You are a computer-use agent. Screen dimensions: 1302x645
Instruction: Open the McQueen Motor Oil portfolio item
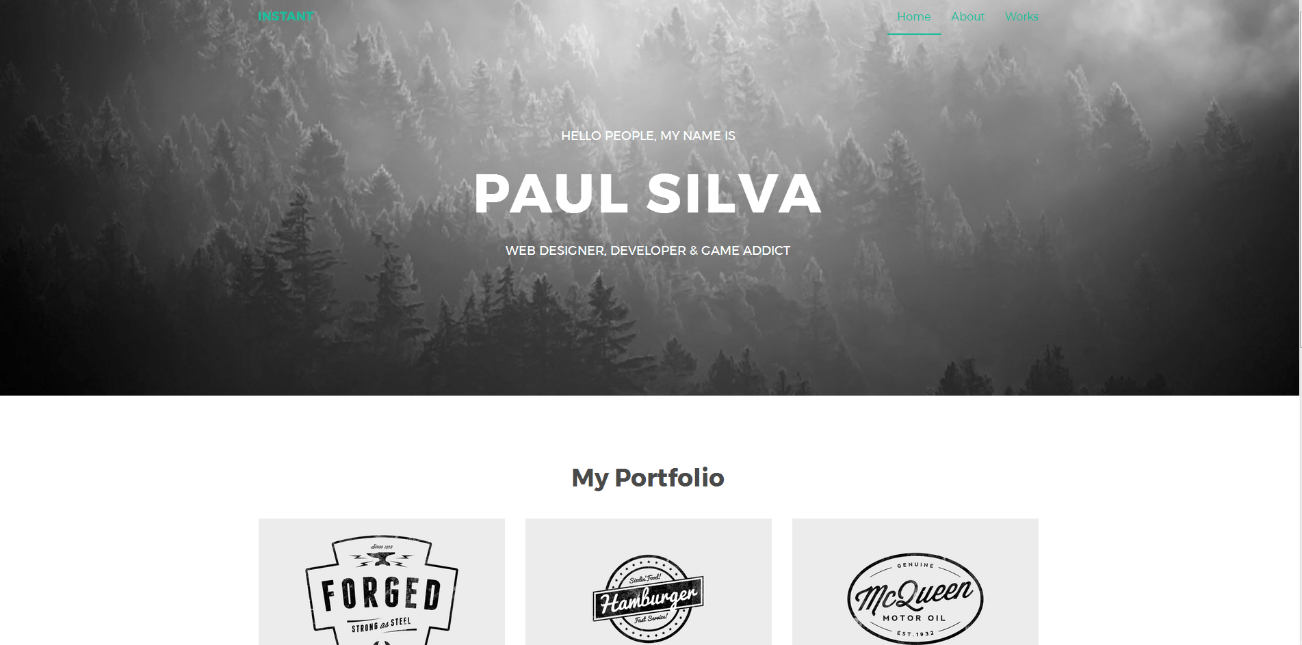pyautogui.click(x=915, y=582)
